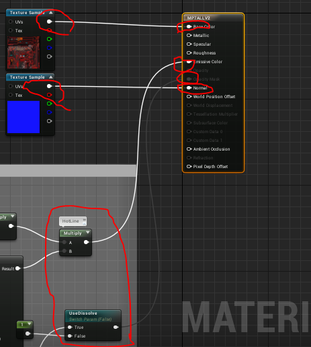Click the HotLine comment bubble
311x347 pixels.
73,221
